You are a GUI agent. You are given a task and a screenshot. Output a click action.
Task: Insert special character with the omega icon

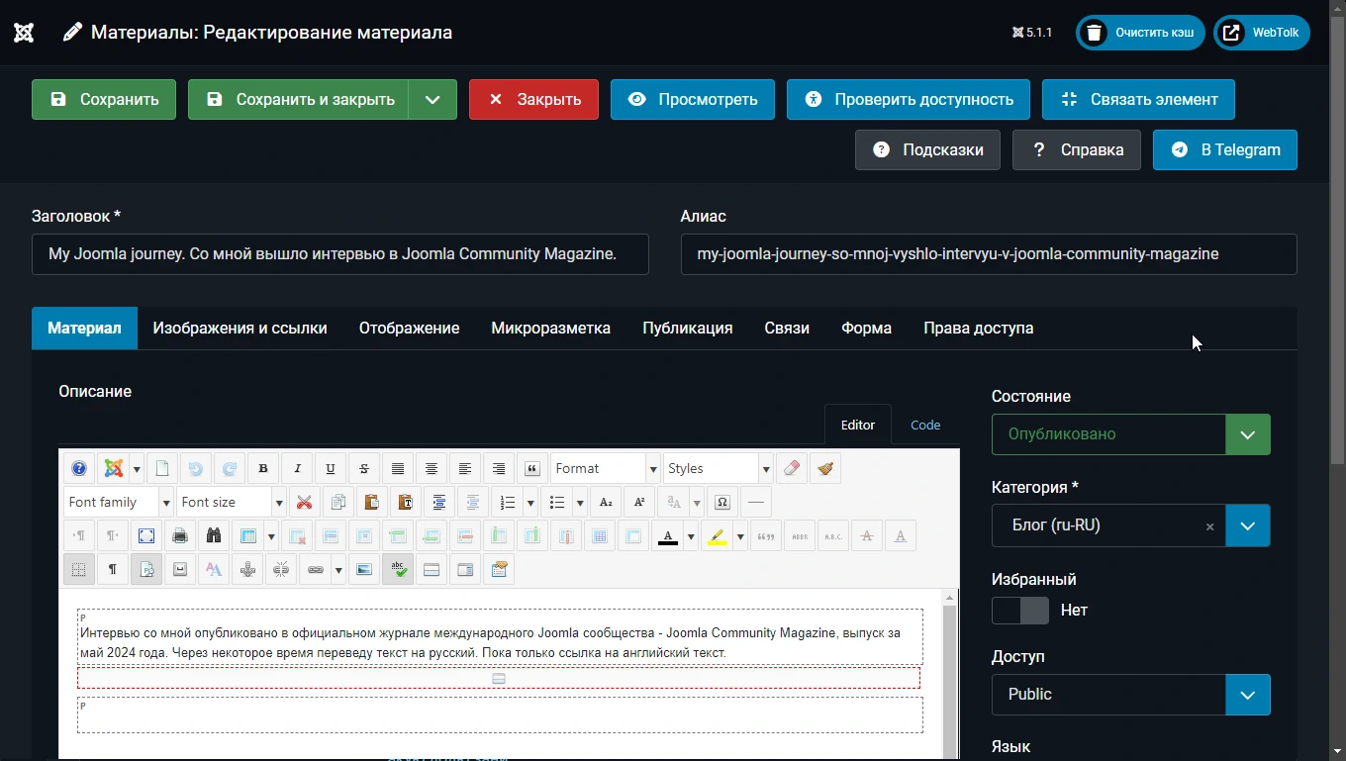pyautogui.click(x=722, y=503)
